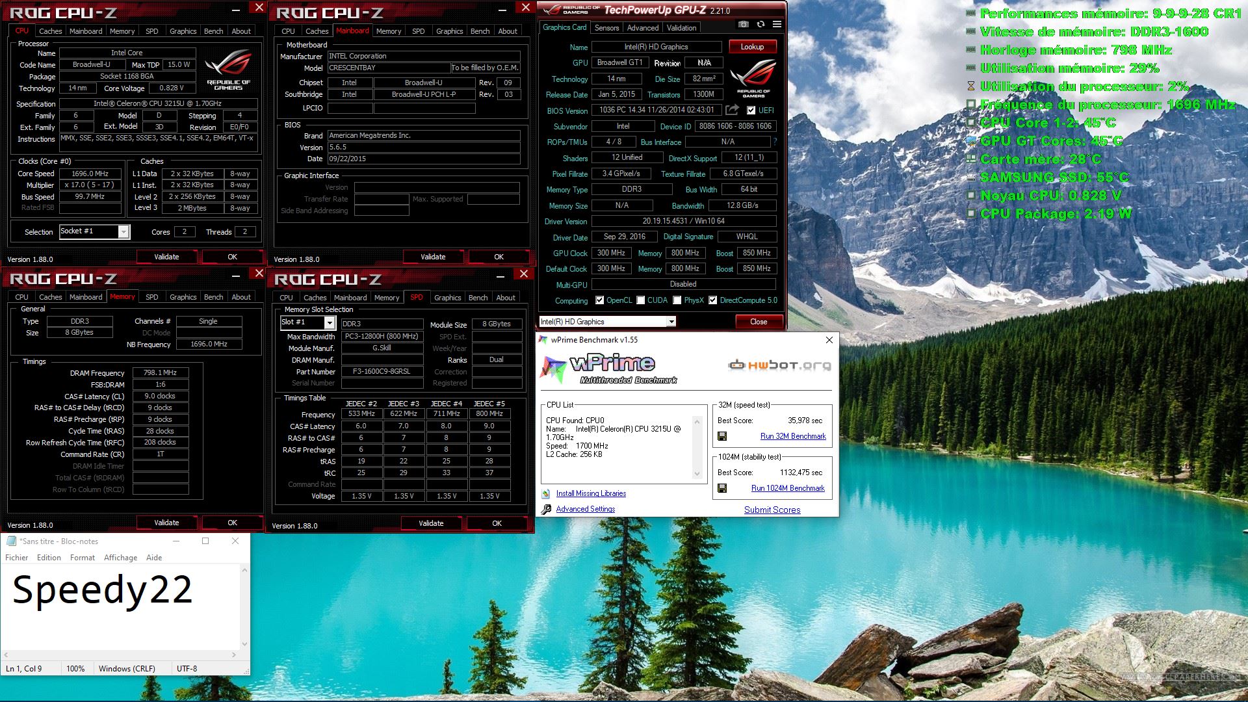The height and width of the screenshot is (702, 1248).
Task: Click the Bus Interface question mark icon
Action: 775,142
